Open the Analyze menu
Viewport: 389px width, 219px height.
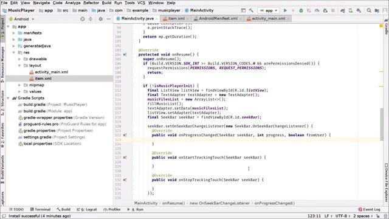click(73, 2)
